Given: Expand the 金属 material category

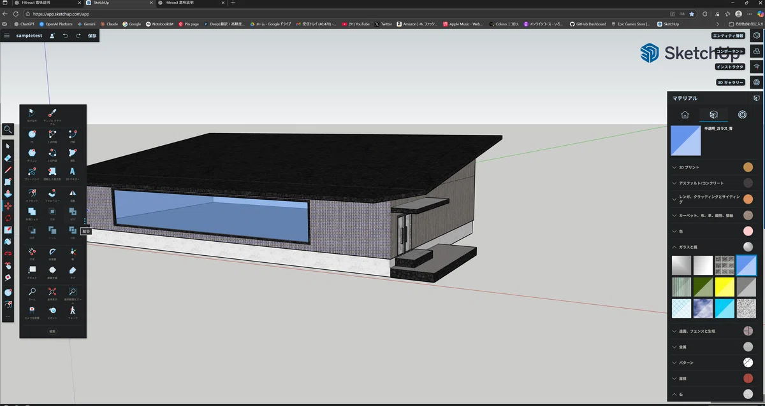Looking at the screenshot, I should [713, 347].
